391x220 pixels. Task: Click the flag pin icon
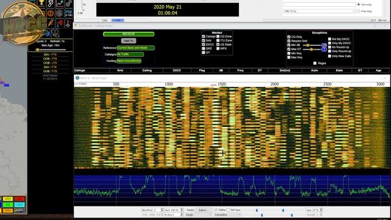pyautogui.click(x=69, y=23)
